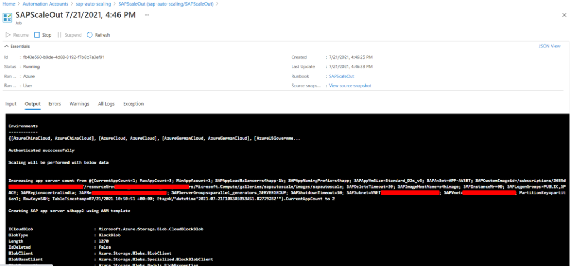Click the BlobBaseClient output row
The height and width of the screenshot is (267, 570).
[x=111, y=259]
